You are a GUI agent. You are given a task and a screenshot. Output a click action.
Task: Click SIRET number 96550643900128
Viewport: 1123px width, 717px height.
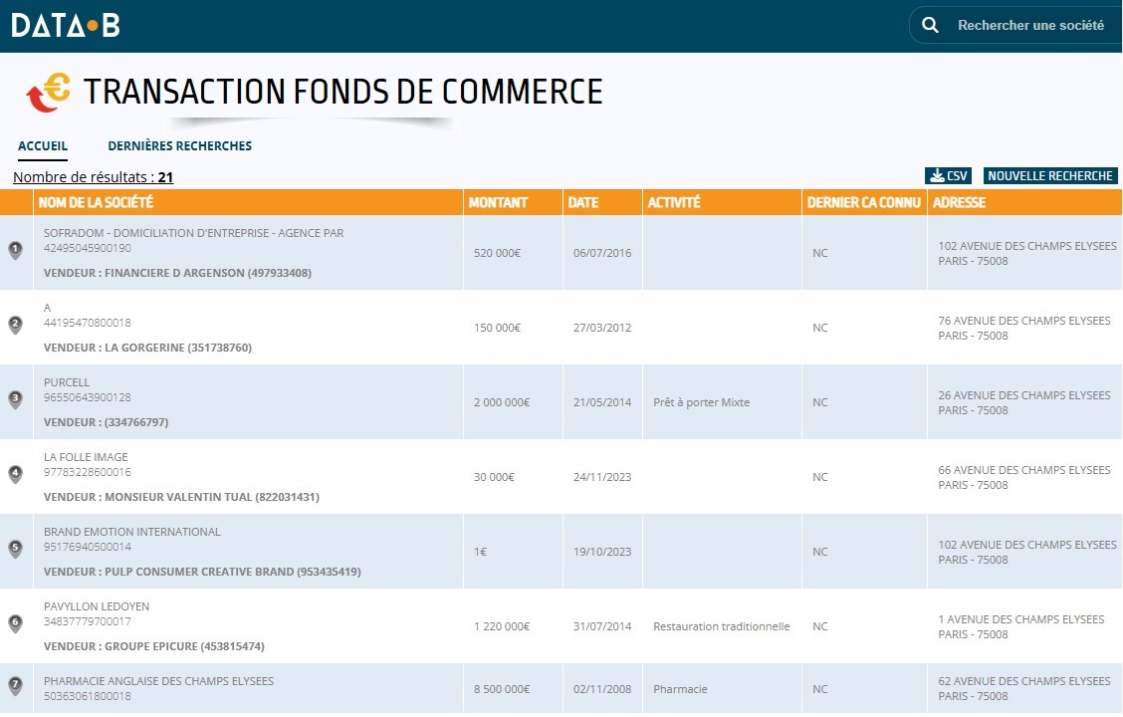88,397
